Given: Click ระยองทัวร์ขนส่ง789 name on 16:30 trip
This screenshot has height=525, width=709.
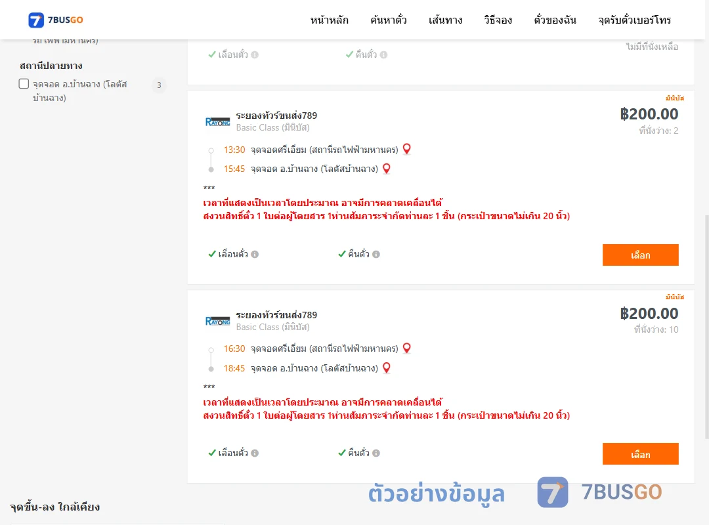Looking at the screenshot, I should [276, 315].
